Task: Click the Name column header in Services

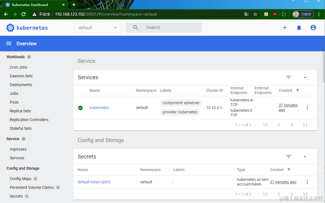Action: pyautogui.click(x=95, y=90)
